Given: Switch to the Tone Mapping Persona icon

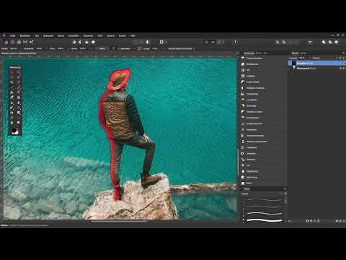Looking at the screenshot, I should (25, 42).
